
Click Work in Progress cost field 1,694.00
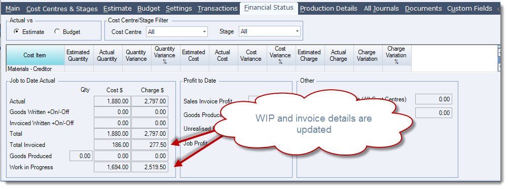point(112,167)
